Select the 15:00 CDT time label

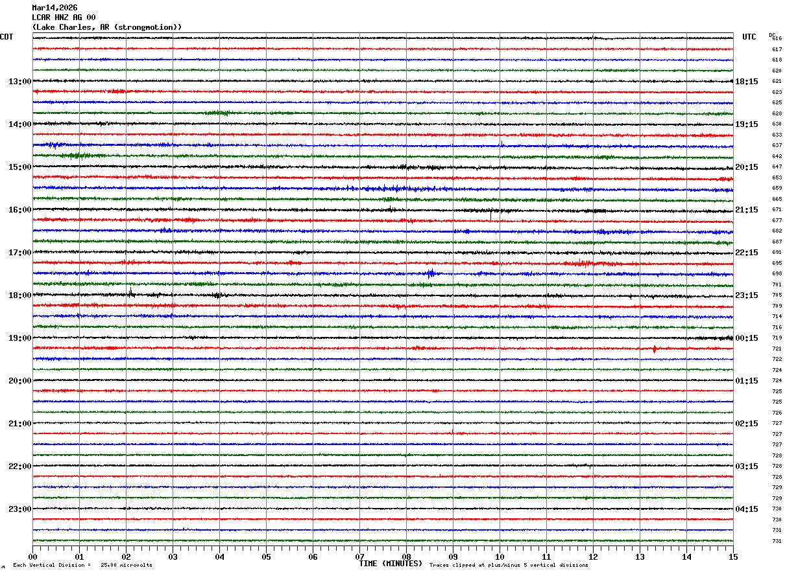tap(19, 167)
